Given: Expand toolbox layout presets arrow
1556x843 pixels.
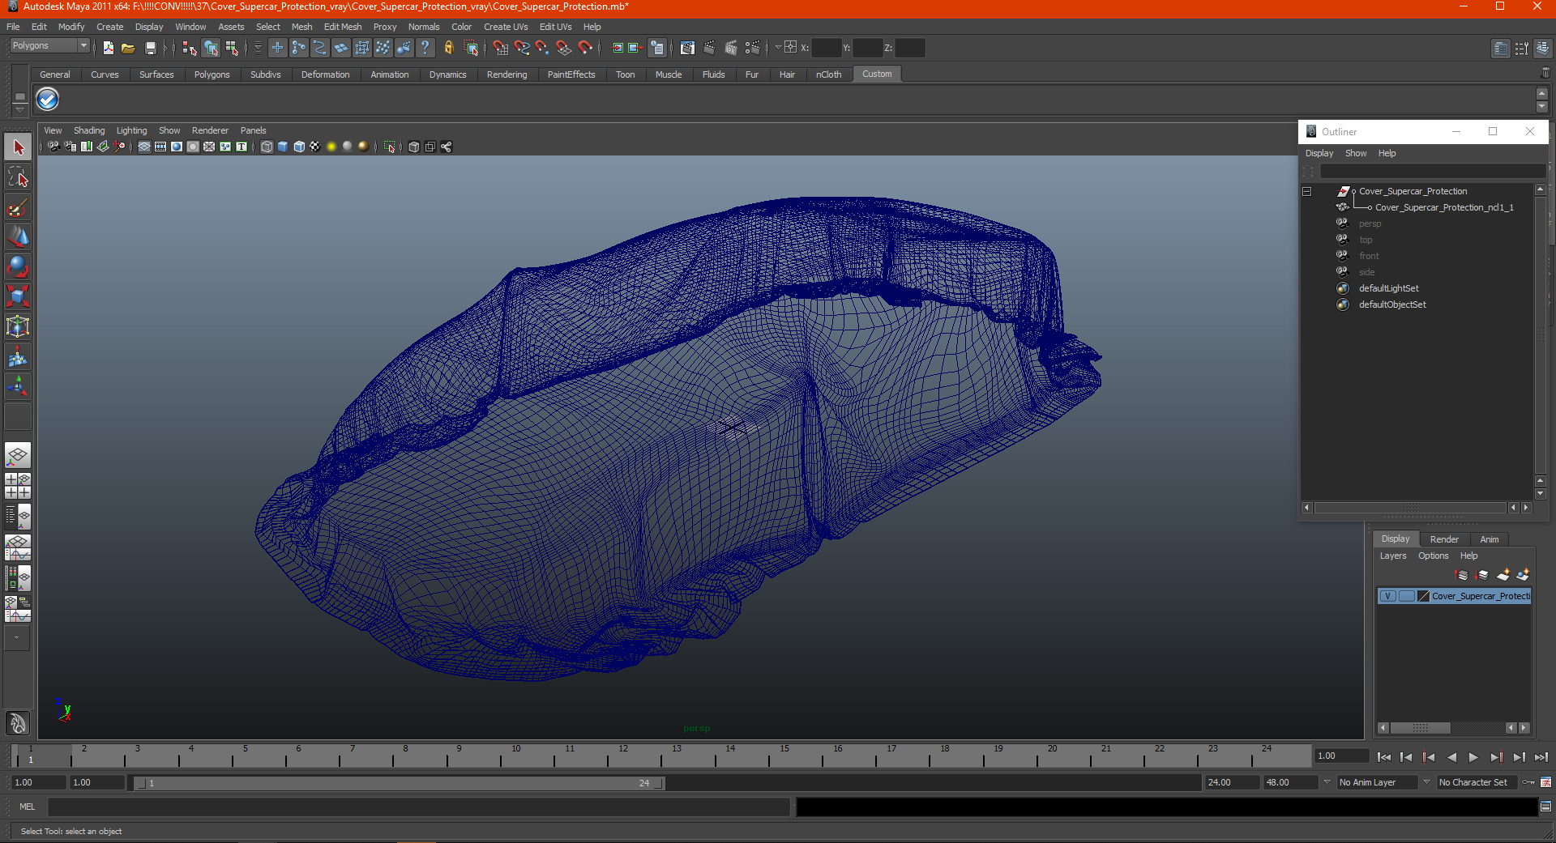Looking at the screenshot, I should pyautogui.click(x=16, y=638).
